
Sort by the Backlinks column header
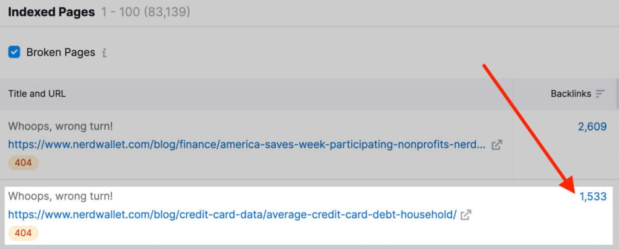(571, 94)
